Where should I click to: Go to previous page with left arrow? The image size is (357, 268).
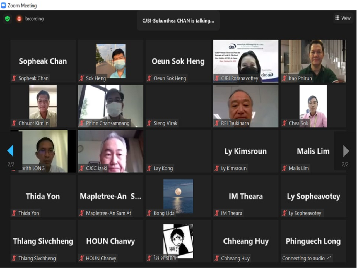[x=10, y=151]
